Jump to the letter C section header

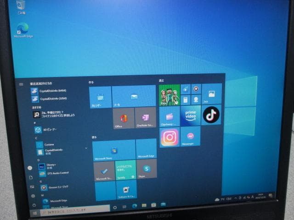pyautogui.click(x=36, y=138)
